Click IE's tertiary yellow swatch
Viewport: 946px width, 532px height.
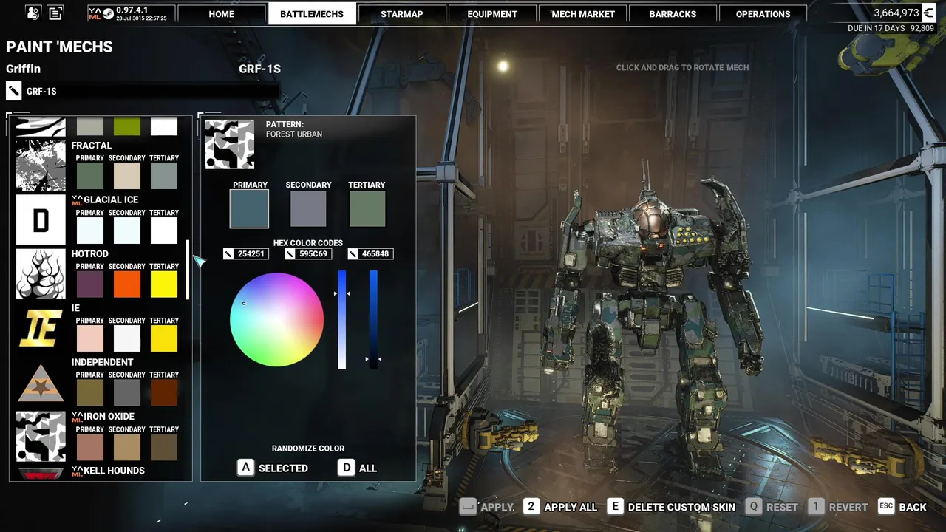point(164,339)
